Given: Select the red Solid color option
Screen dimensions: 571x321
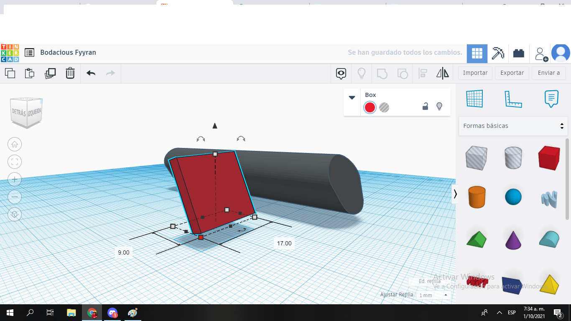Looking at the screenshot, I should click(x=370, y=107).
